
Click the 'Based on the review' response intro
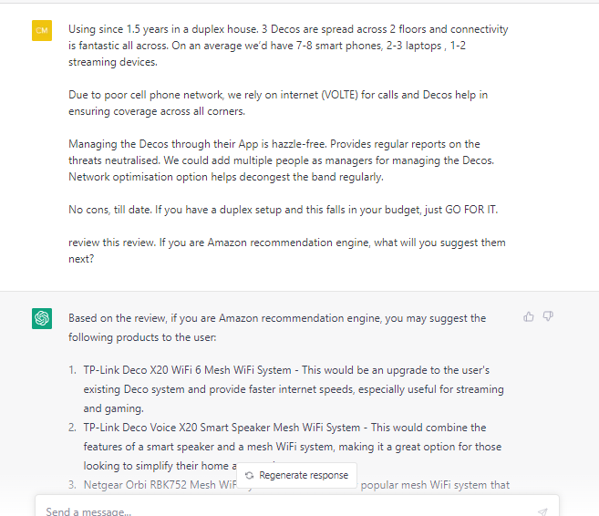coord(277,327)
